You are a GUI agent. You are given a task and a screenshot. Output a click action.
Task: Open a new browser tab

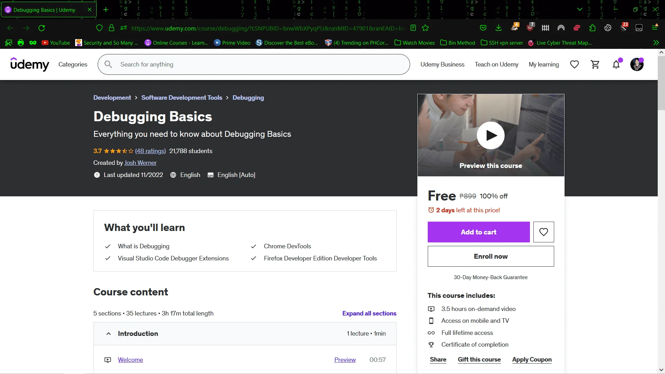click(106, 10)
